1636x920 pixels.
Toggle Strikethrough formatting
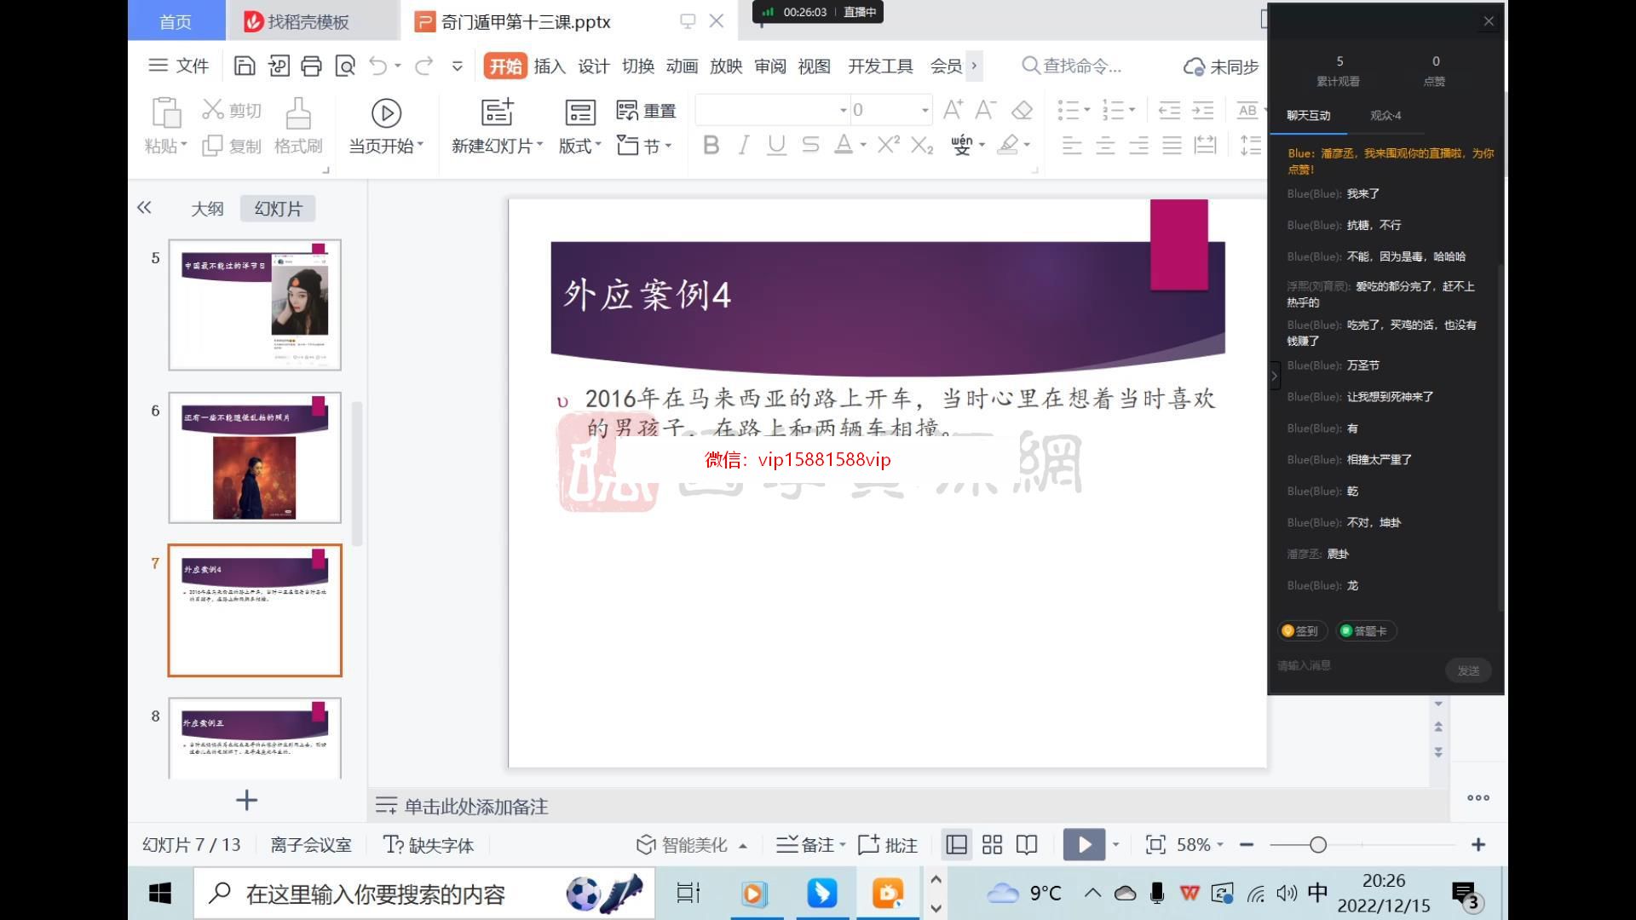[810, 146]
